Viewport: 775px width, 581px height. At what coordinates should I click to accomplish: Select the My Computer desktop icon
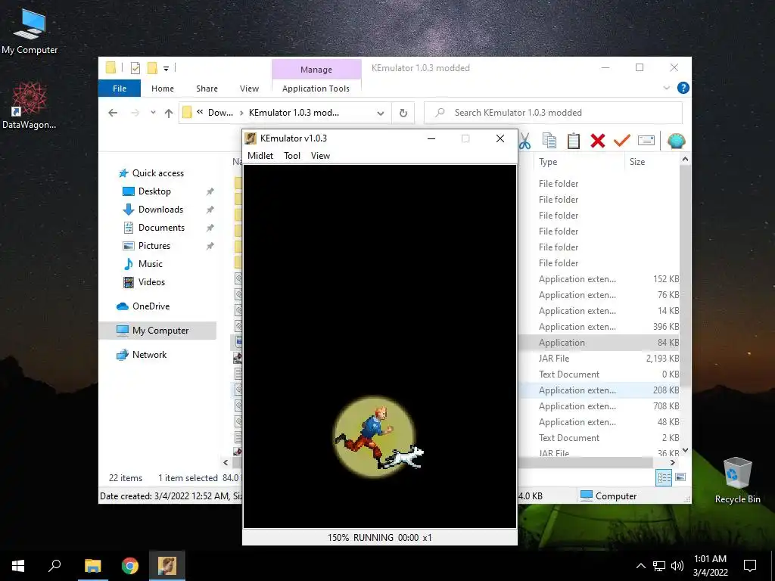pos(30,32)
